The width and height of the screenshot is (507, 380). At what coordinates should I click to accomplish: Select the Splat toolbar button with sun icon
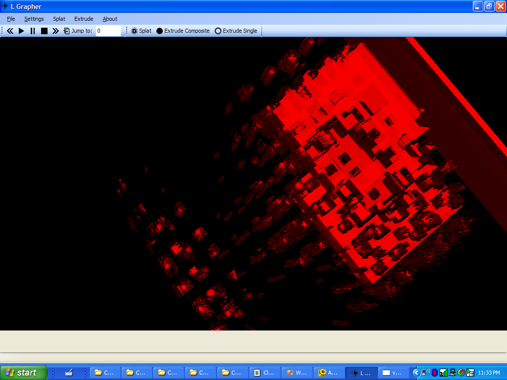coord(141,31)
